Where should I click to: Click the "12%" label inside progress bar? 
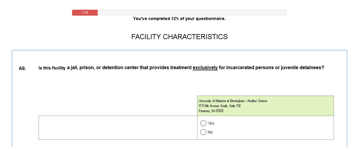(85, 13)
